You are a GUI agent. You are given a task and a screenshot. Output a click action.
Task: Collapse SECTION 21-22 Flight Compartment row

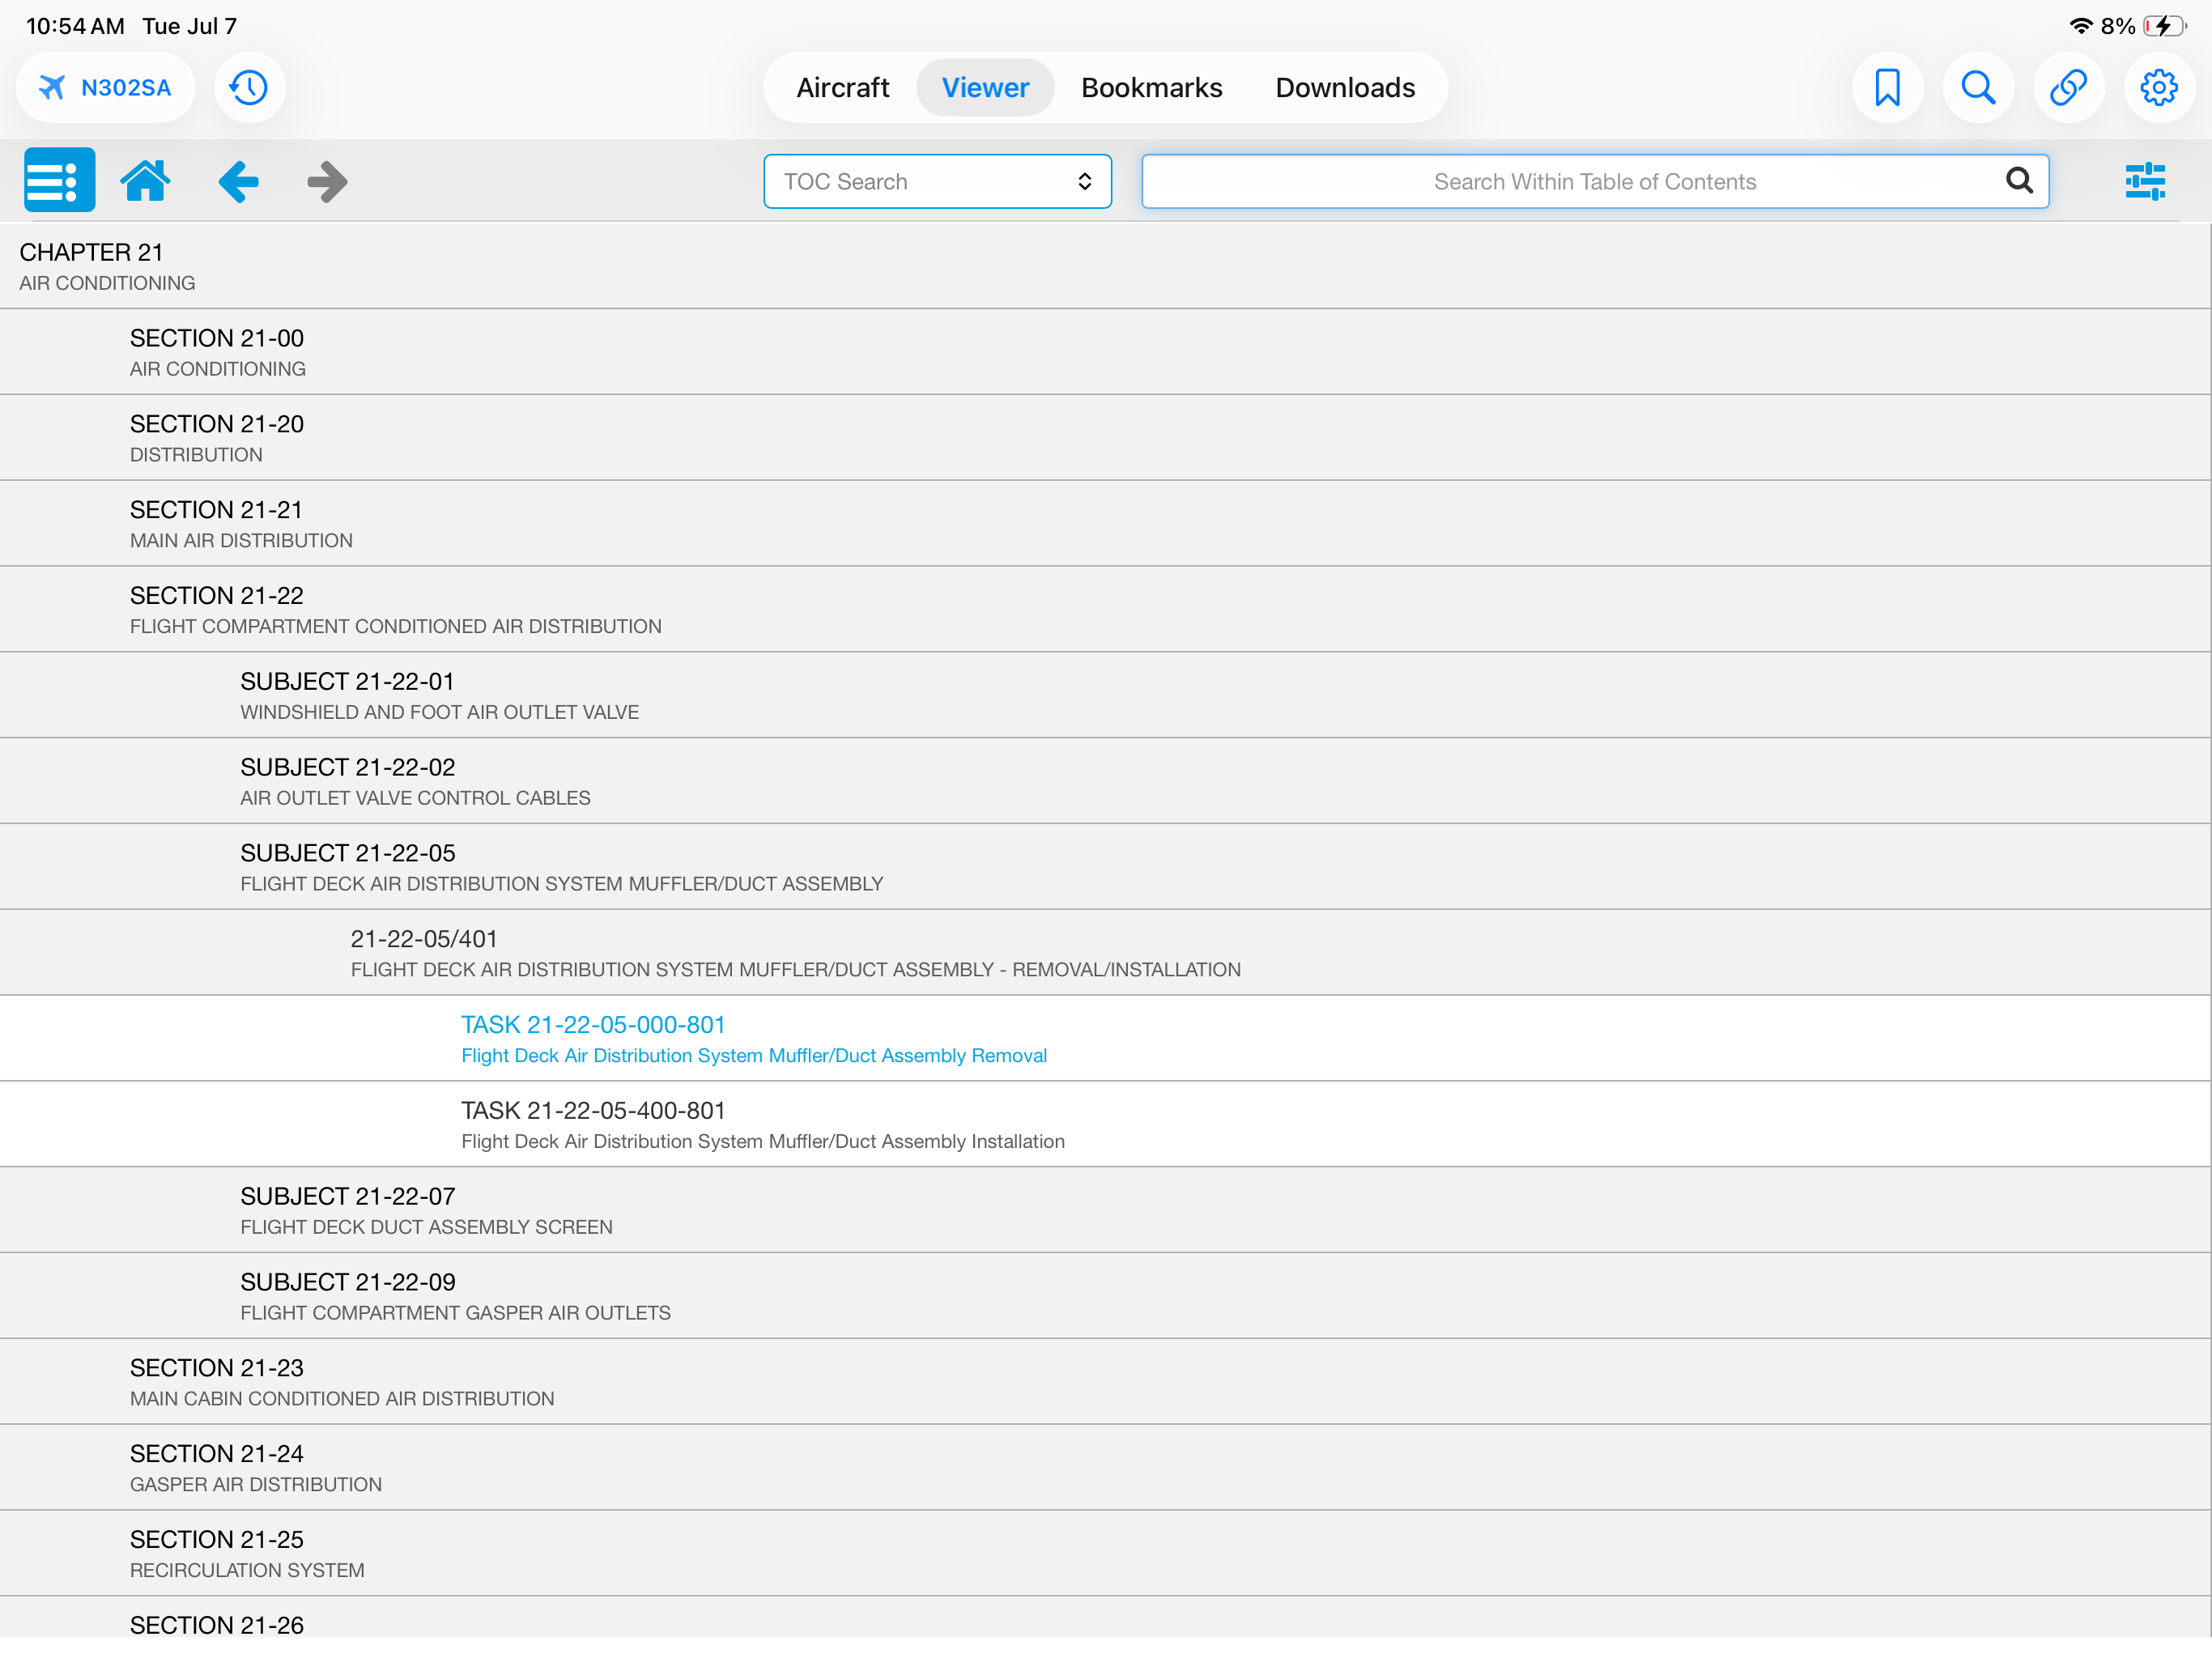[1105, 610]
